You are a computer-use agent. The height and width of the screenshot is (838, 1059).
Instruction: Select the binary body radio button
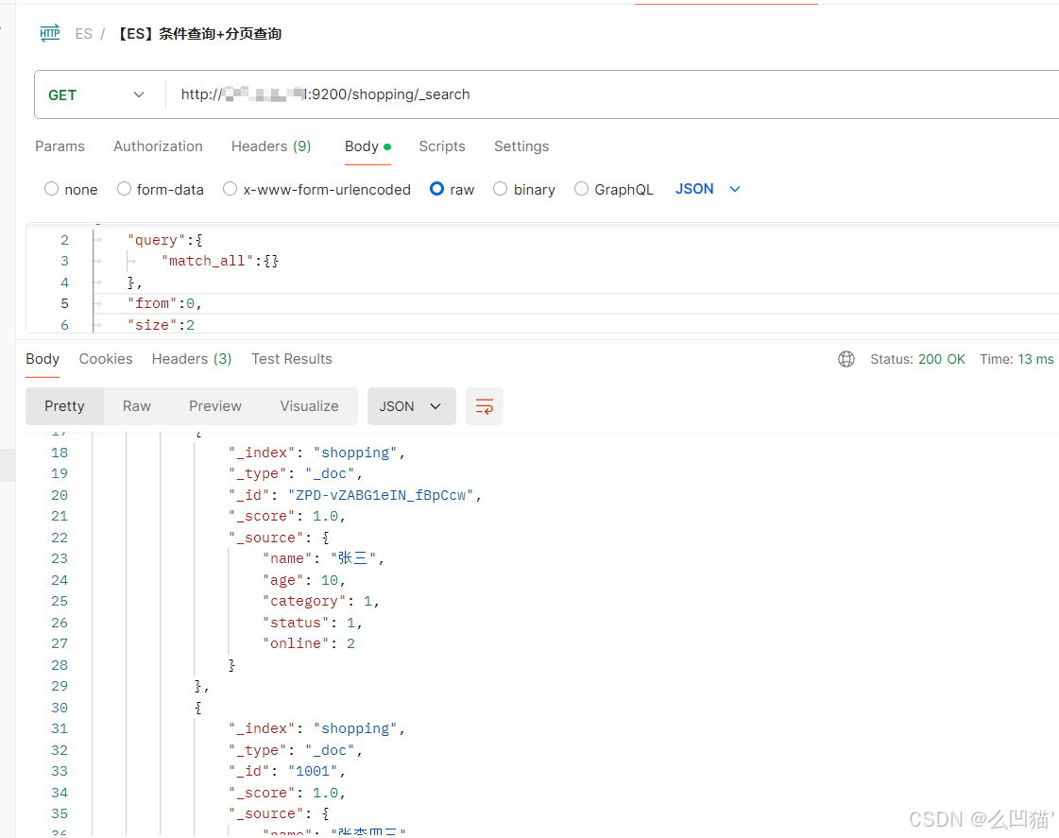(501, 189)
